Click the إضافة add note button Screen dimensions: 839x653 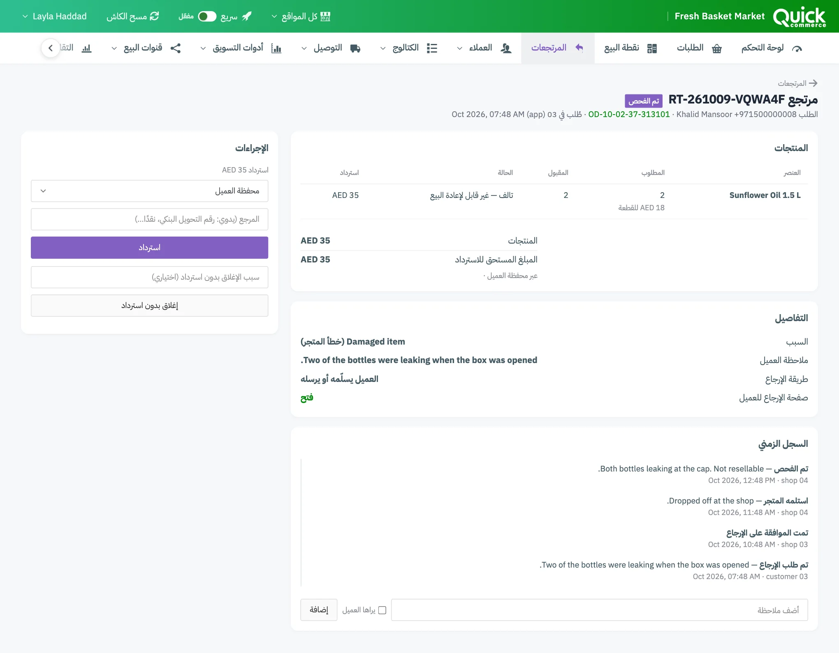319,610
